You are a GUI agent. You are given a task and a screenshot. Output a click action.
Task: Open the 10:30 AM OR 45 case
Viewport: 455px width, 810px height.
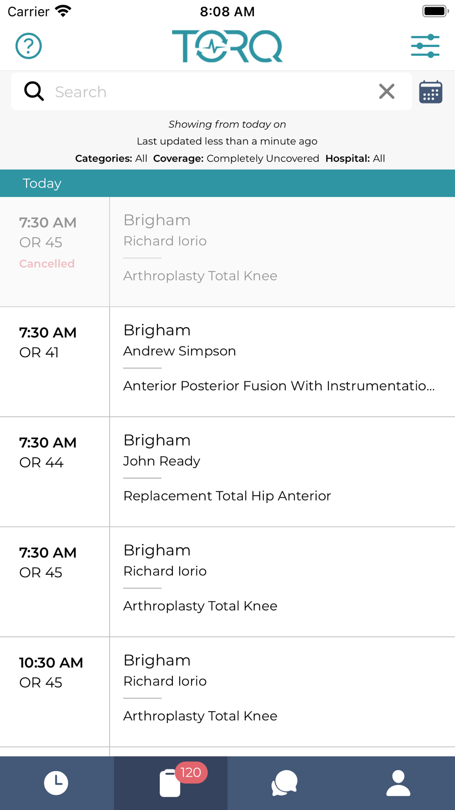click(227, 692)
